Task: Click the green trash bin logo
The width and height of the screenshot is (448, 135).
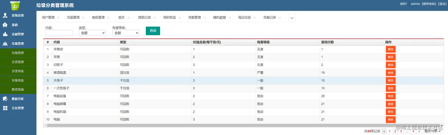Action: point(15,5)
